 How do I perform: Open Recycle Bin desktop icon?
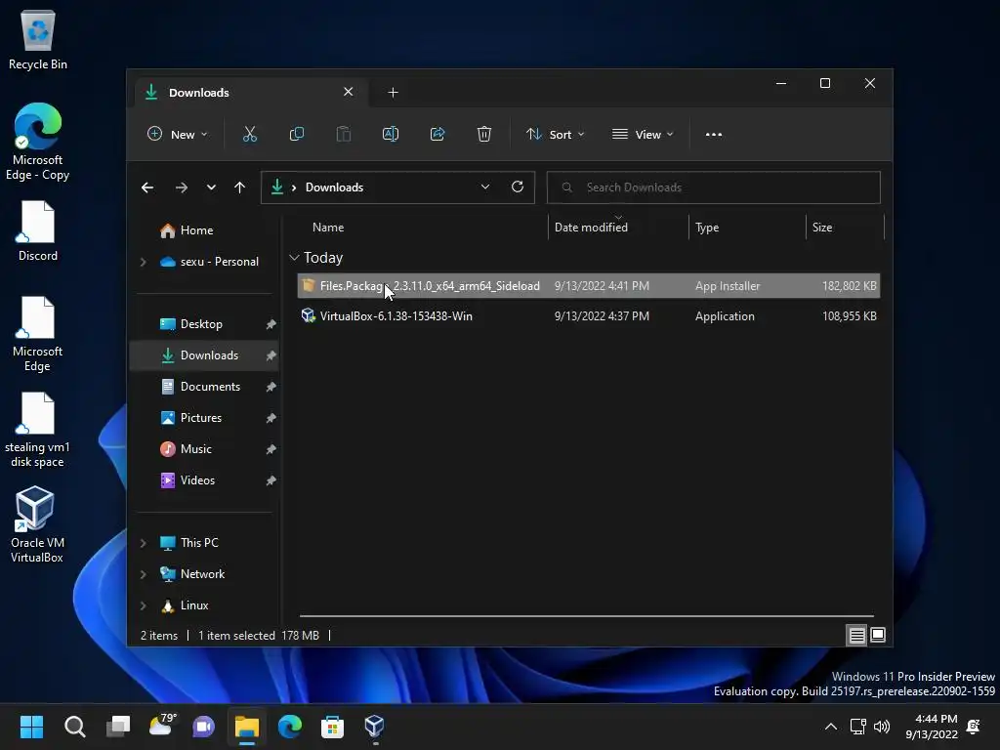(38, 39)
